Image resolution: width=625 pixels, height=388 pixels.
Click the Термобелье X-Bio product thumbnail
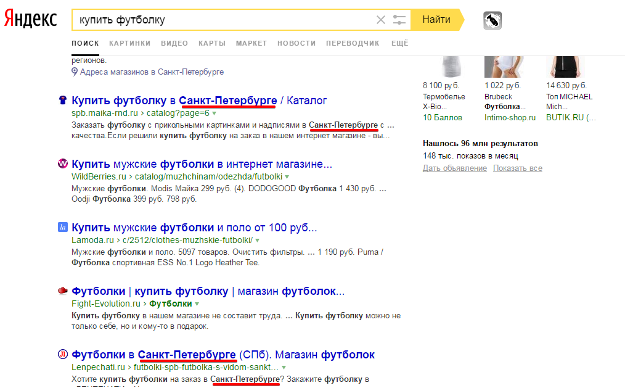coord(451,67)
